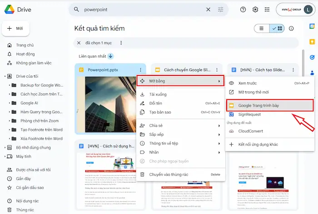The width and height of the screenshot is (318, 214).
Task: Click the view details info icon
Action: (291, 28)
